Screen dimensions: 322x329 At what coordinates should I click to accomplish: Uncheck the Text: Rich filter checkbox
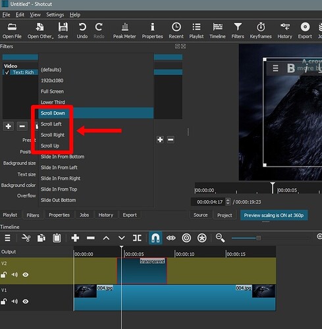(7, 72)
